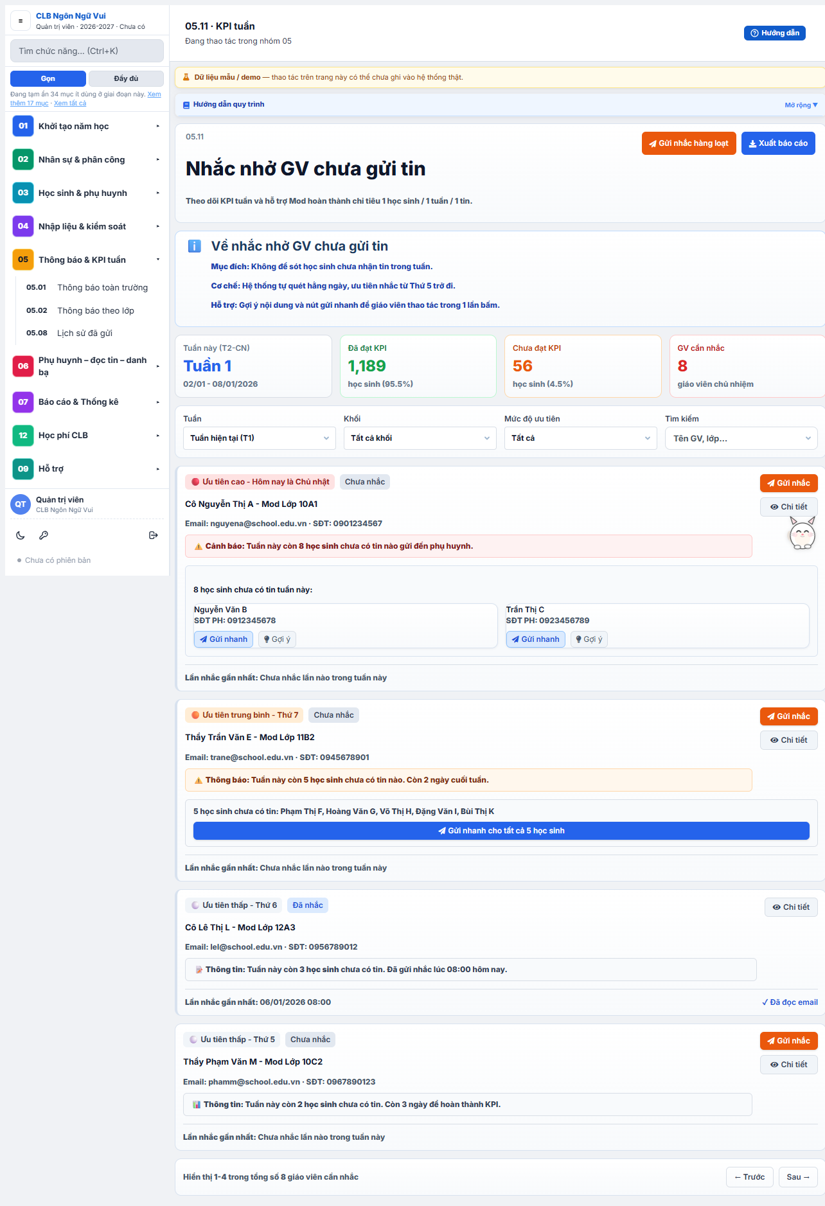Open the Tên GV, lớp search combo box

click(741, 438)
